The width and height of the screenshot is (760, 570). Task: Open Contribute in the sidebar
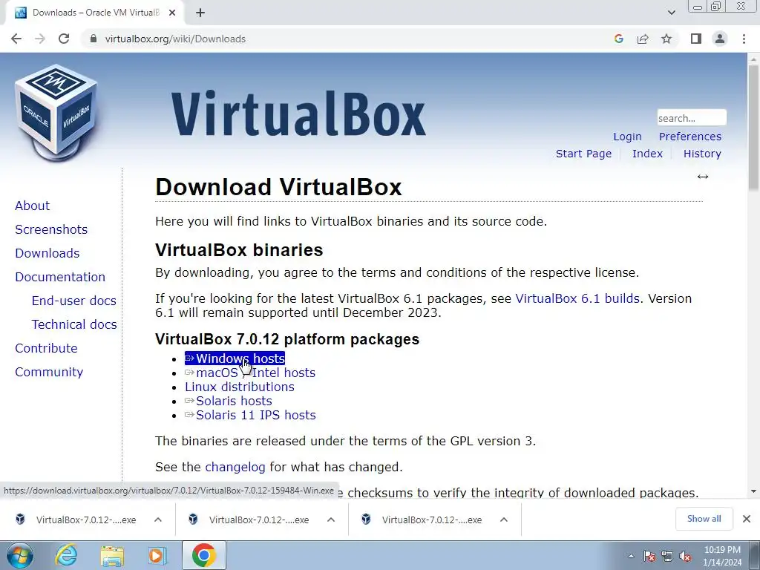[x=46, y=348]
